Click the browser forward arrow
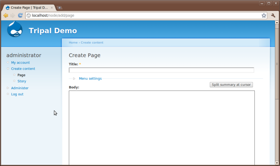The image size is (280, 166). point(13,15)
